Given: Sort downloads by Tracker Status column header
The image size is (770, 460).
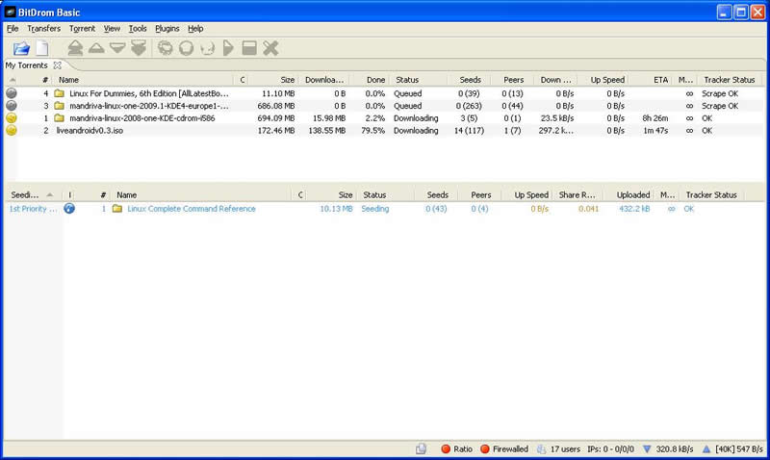Looking at the screenshot, I should point(730,80).
